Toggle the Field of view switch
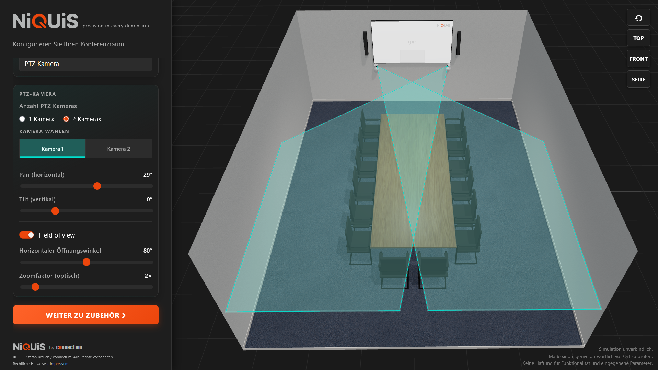 click(27, 235)
